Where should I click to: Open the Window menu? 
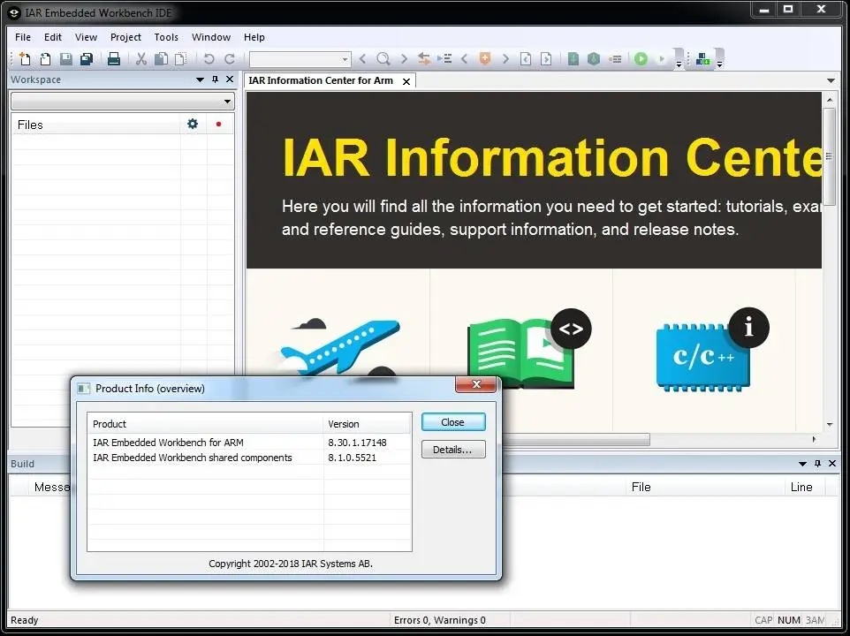pos(211,37)
